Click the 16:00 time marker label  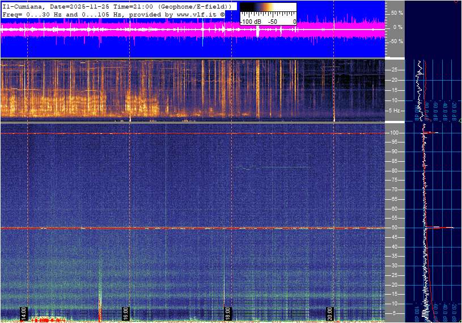[x=126, y=314]
